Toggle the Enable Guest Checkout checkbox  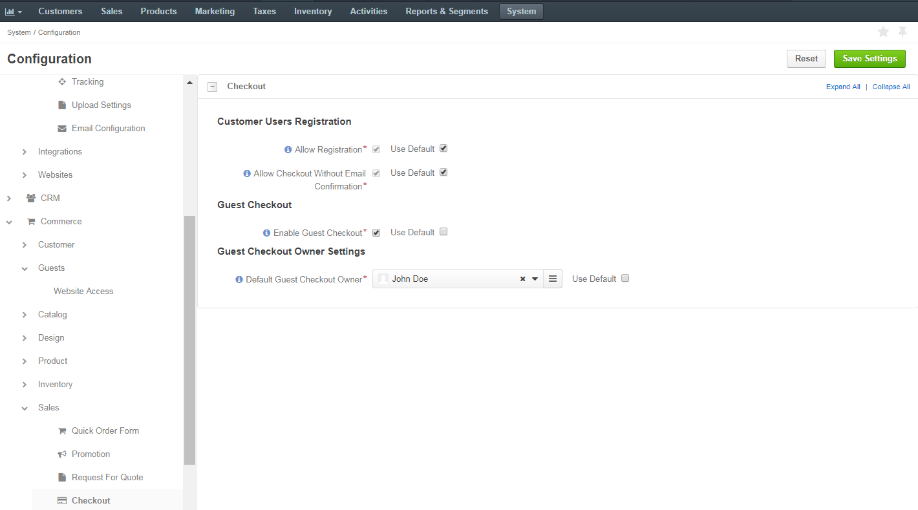coord(376,233)
